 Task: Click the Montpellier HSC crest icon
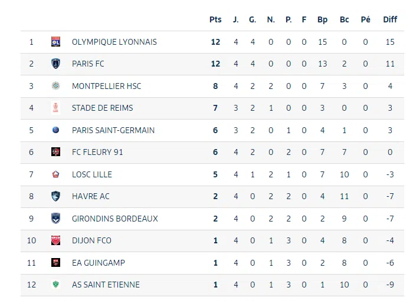coord(55,86)
